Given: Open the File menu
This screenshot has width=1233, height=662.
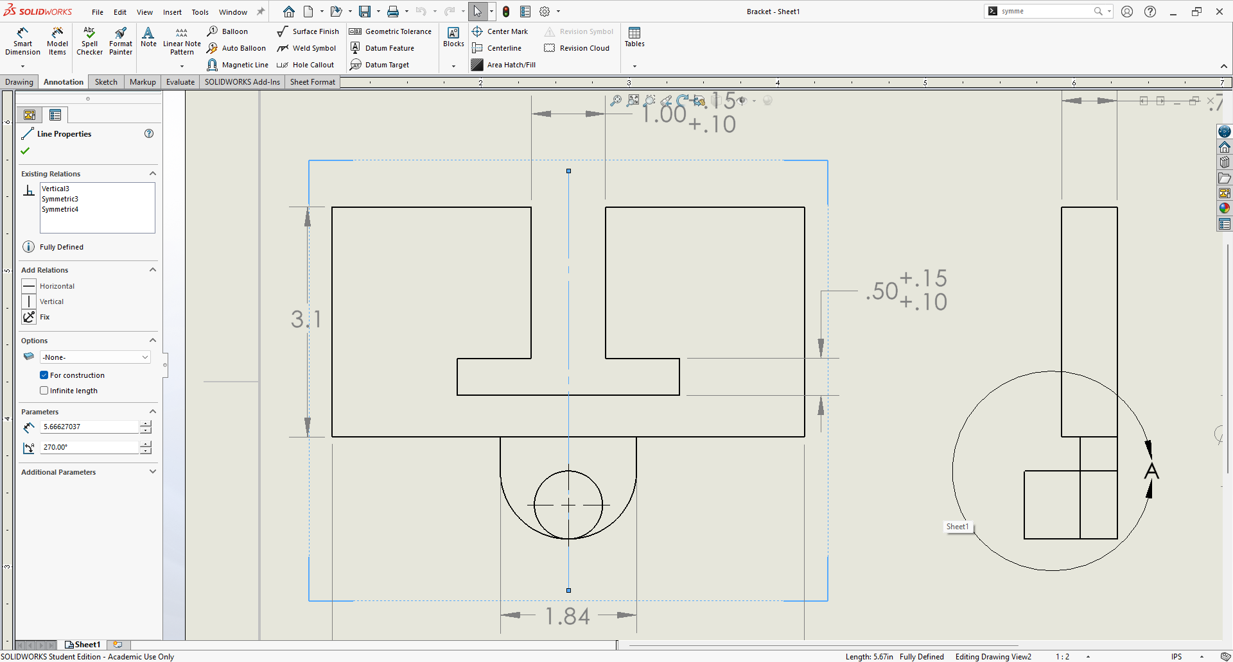Looking at the screenshot, I should 98,12.
